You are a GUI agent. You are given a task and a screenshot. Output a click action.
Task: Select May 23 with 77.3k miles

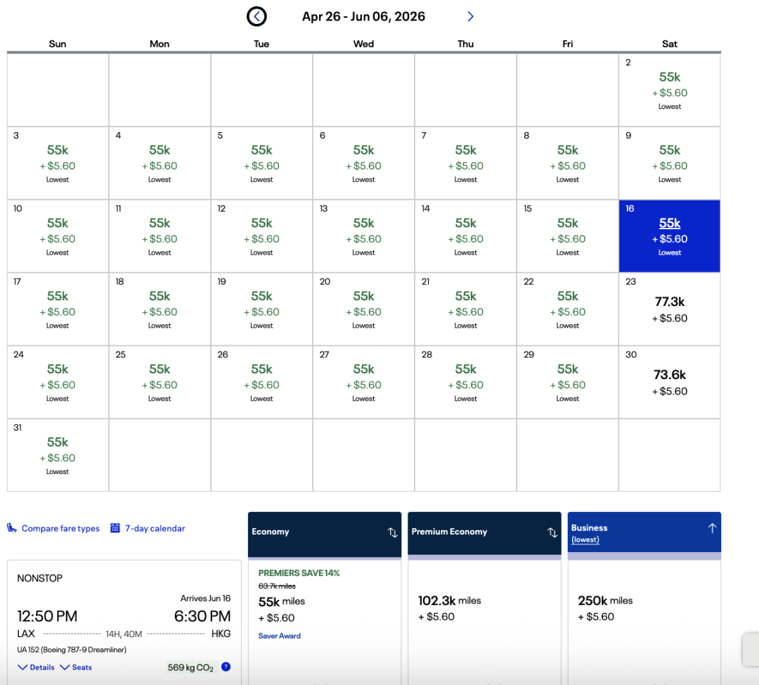pos(669,309)
